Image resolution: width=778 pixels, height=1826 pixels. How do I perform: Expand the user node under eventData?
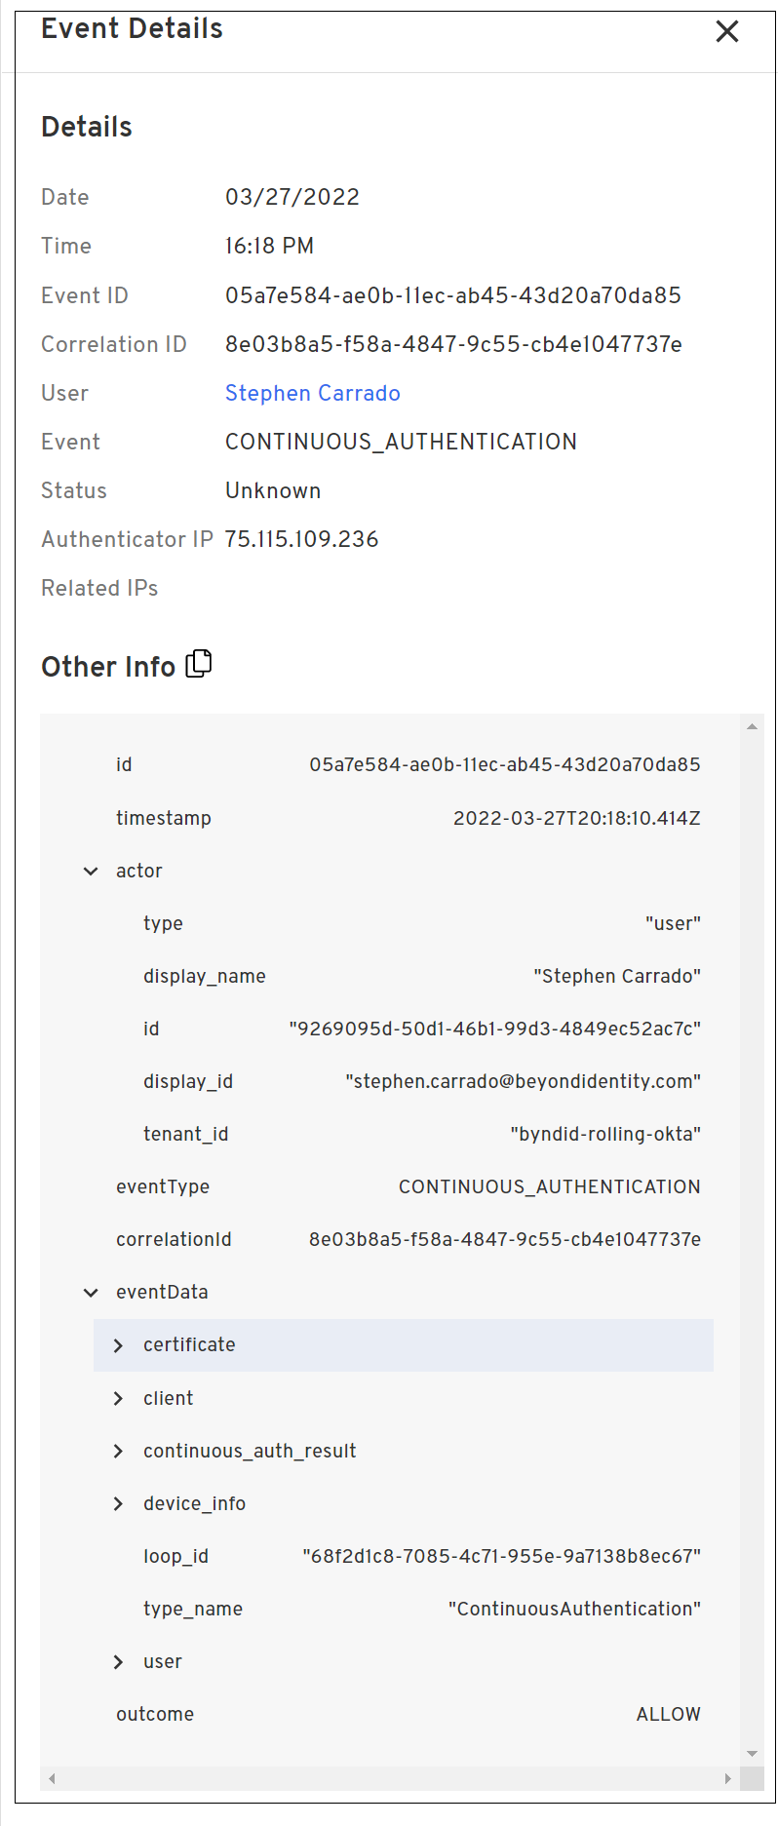(x=118, y=1661)
